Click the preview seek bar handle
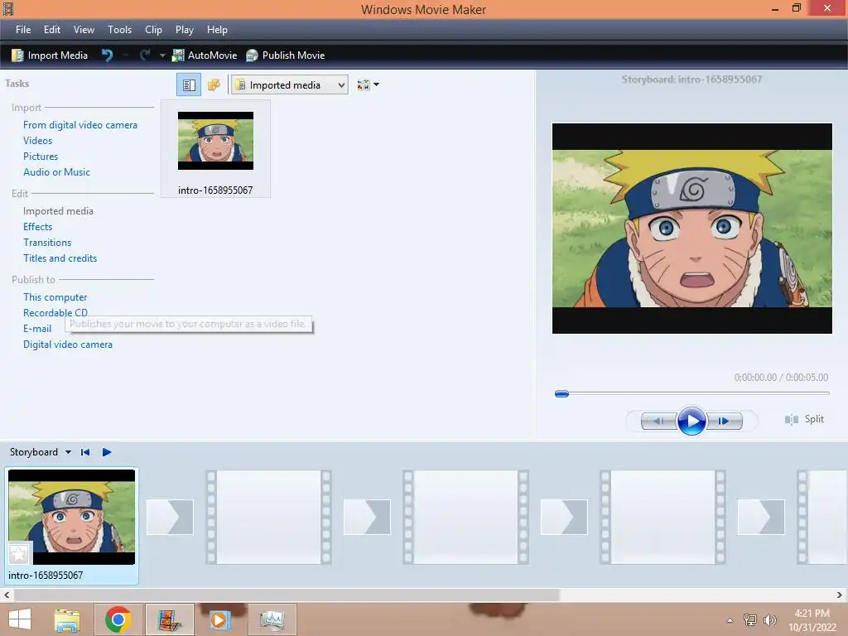Screen dimensions: 848x636 (x=562, y=393)
